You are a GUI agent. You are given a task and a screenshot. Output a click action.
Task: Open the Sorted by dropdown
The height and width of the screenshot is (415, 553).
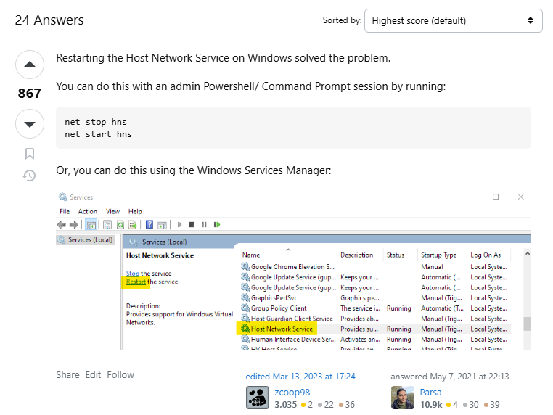point(453,20)
